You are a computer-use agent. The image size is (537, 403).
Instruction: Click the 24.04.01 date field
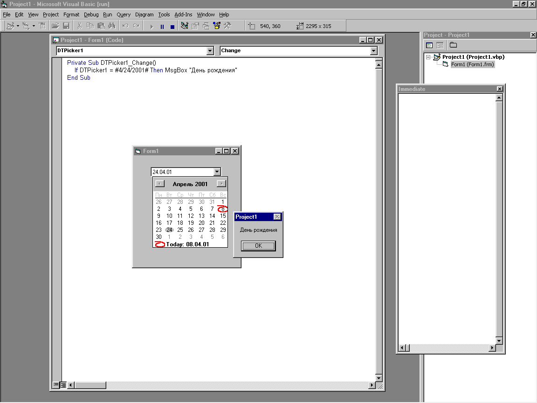182,172
